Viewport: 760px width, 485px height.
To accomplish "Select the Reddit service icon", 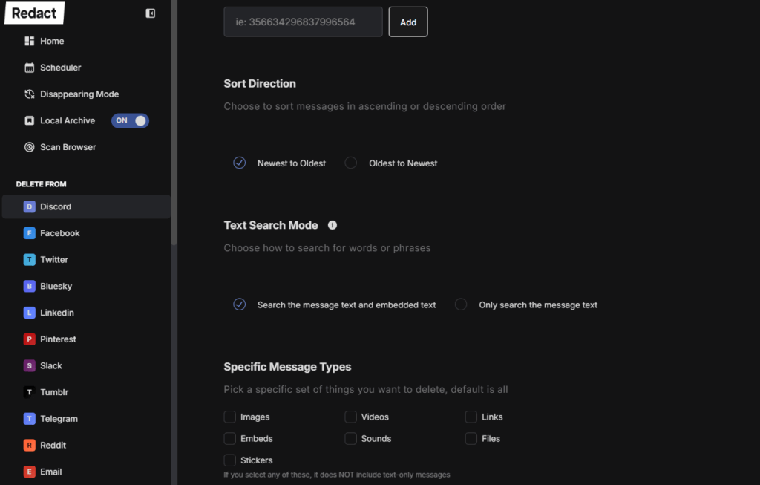I will [30, 445].
